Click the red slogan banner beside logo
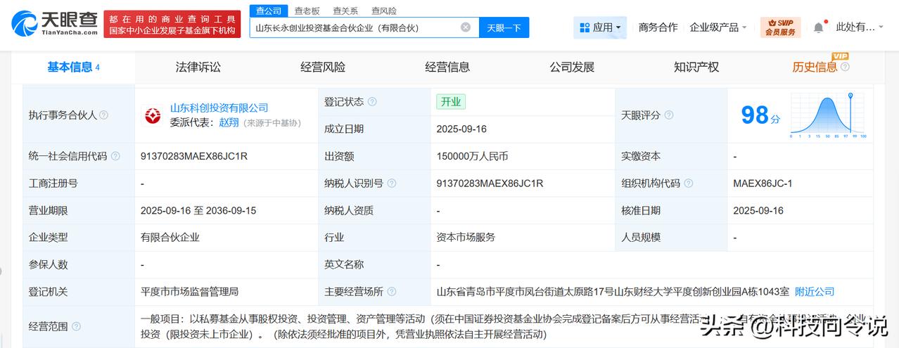The width and height of the screenshot is (899, 348). pos(172,24)
